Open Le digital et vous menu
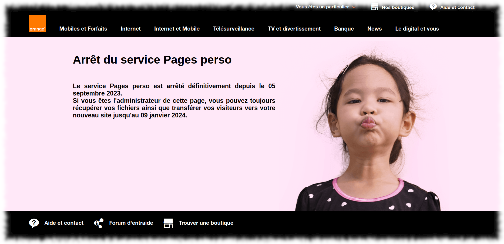 (417, 29)
